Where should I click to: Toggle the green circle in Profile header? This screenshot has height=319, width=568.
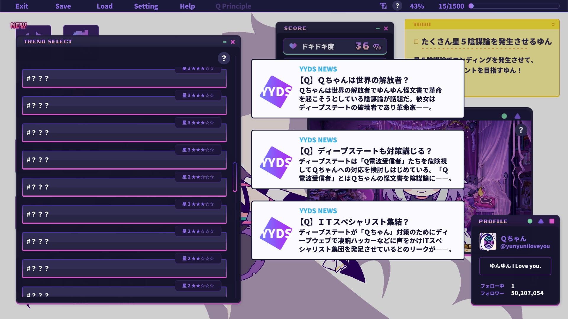[x=530, y=221]
